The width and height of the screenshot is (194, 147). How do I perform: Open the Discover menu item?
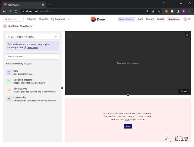click(31, 19)
